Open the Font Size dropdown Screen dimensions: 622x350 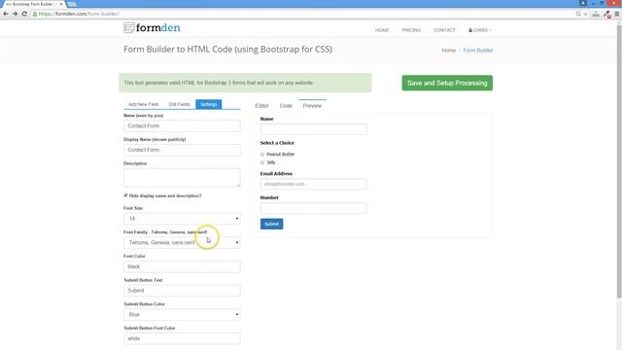click(x=182, y=219)
